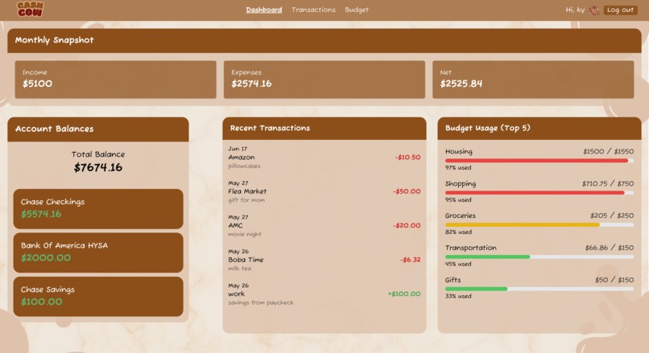Click the +$100.00 amount
This screenshot has width=649, height=353.
point(404,293)
